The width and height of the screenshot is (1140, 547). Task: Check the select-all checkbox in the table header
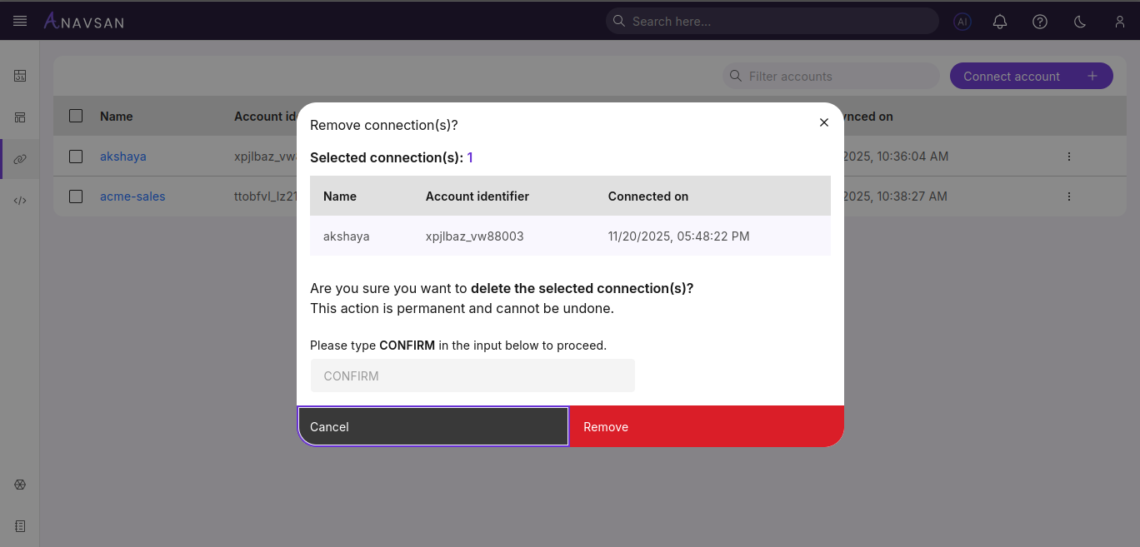(75, 116)
